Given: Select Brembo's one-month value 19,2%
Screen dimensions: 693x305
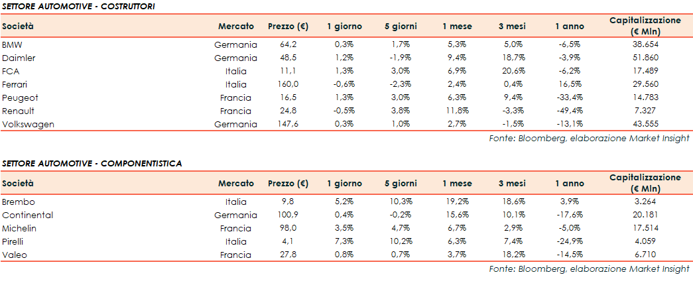Looking at the screenshot, I should coord(458,202).
